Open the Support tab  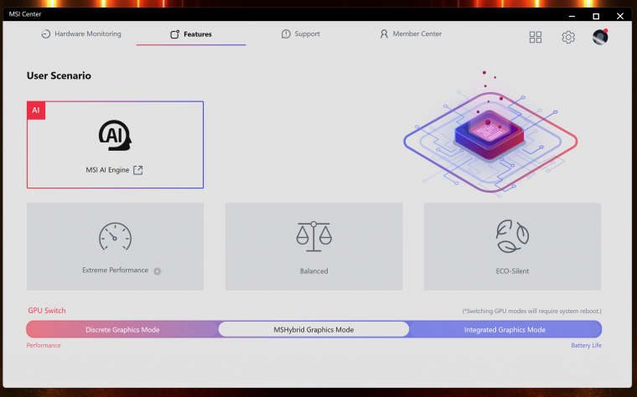pos(300,34)
